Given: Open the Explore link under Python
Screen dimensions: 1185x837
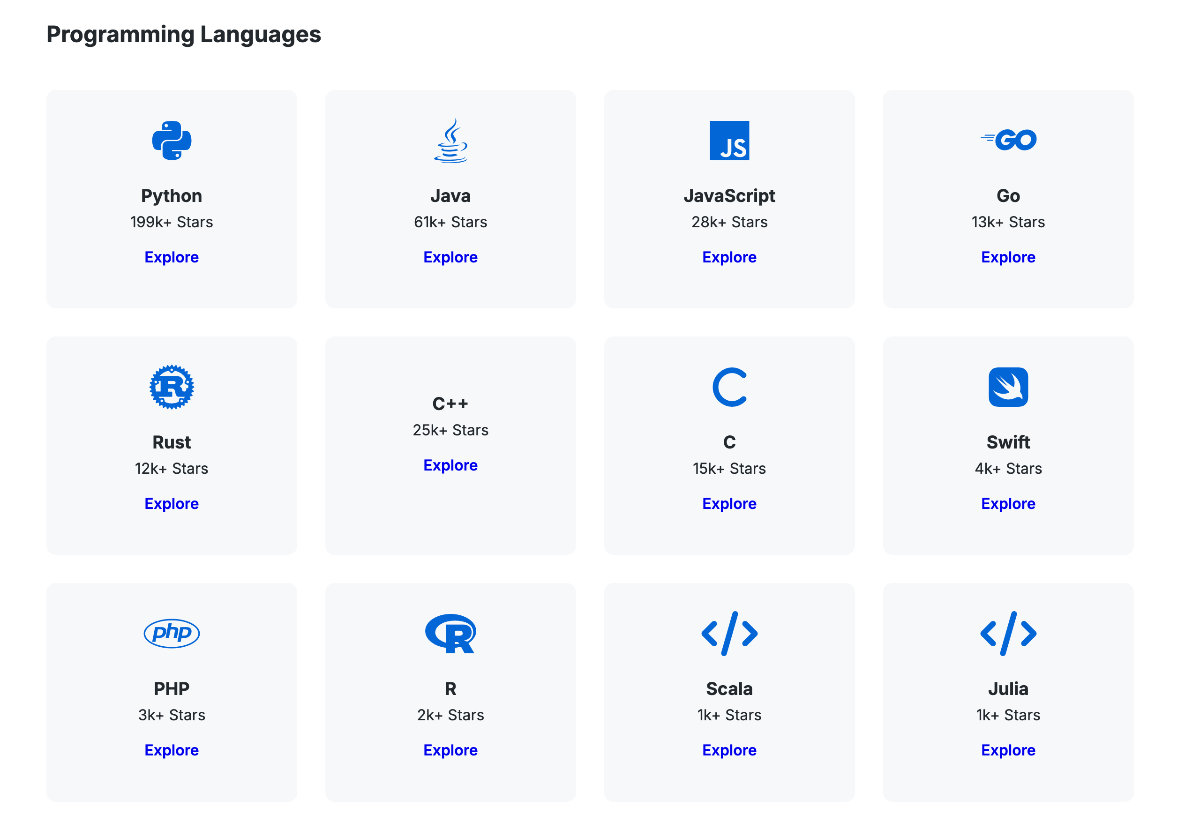Looking at the screenshot, I should point(172,257).
